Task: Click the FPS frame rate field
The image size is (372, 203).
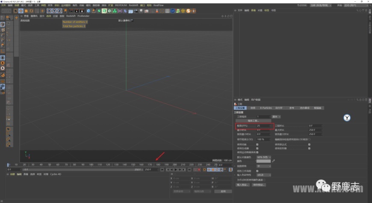Action: point(263,126)
